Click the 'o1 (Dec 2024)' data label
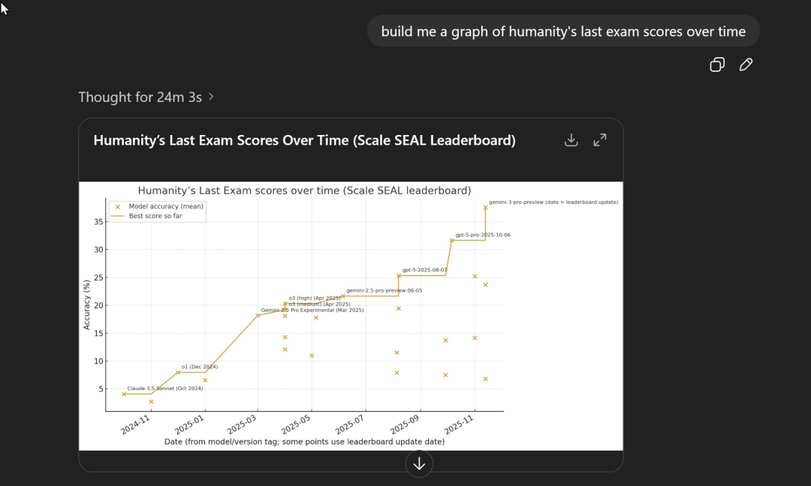This screenshot has height=486, width=811. 199,367
